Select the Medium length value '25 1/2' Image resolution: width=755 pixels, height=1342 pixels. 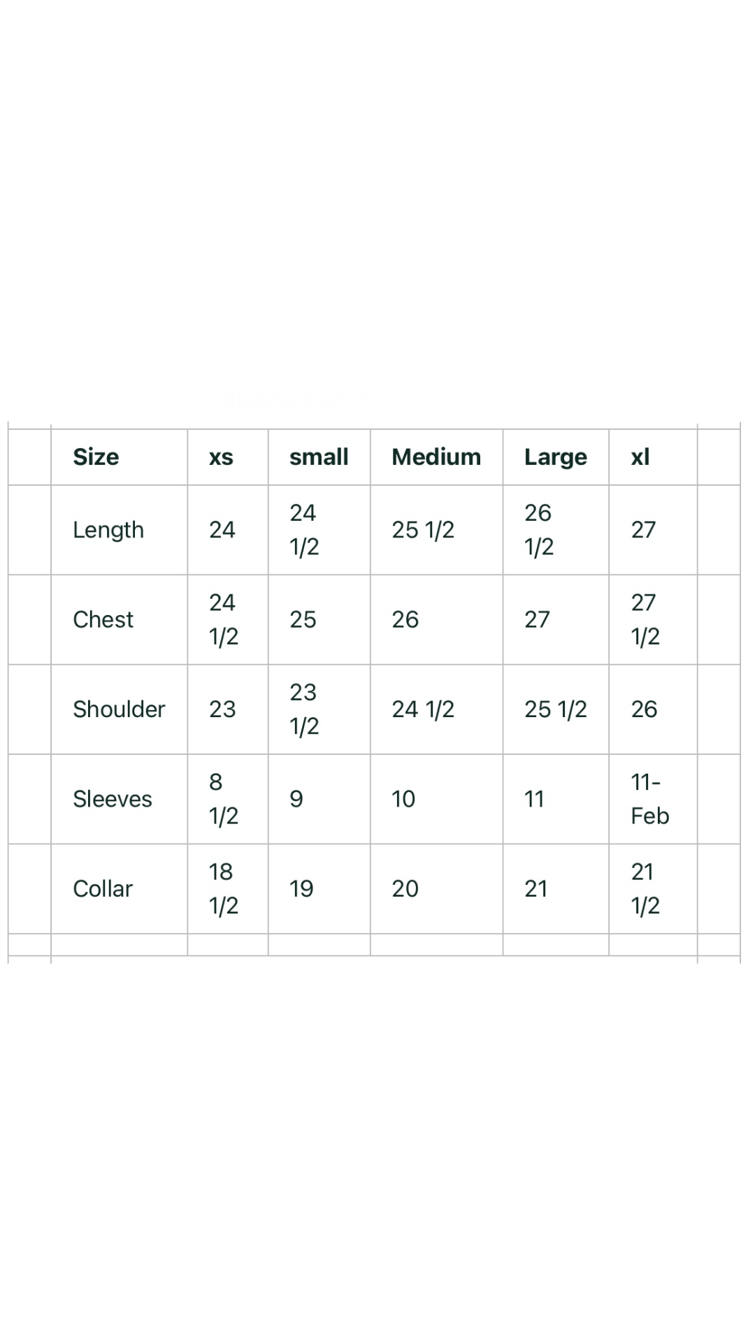click(x=423, y=530)
